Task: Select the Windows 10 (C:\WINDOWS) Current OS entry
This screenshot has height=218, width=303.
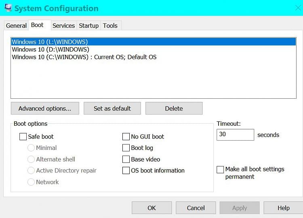Action: click(x=84, y=57)
